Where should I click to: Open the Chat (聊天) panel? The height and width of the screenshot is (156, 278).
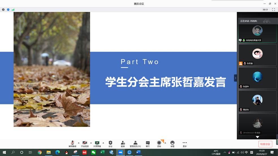point(148,143)
